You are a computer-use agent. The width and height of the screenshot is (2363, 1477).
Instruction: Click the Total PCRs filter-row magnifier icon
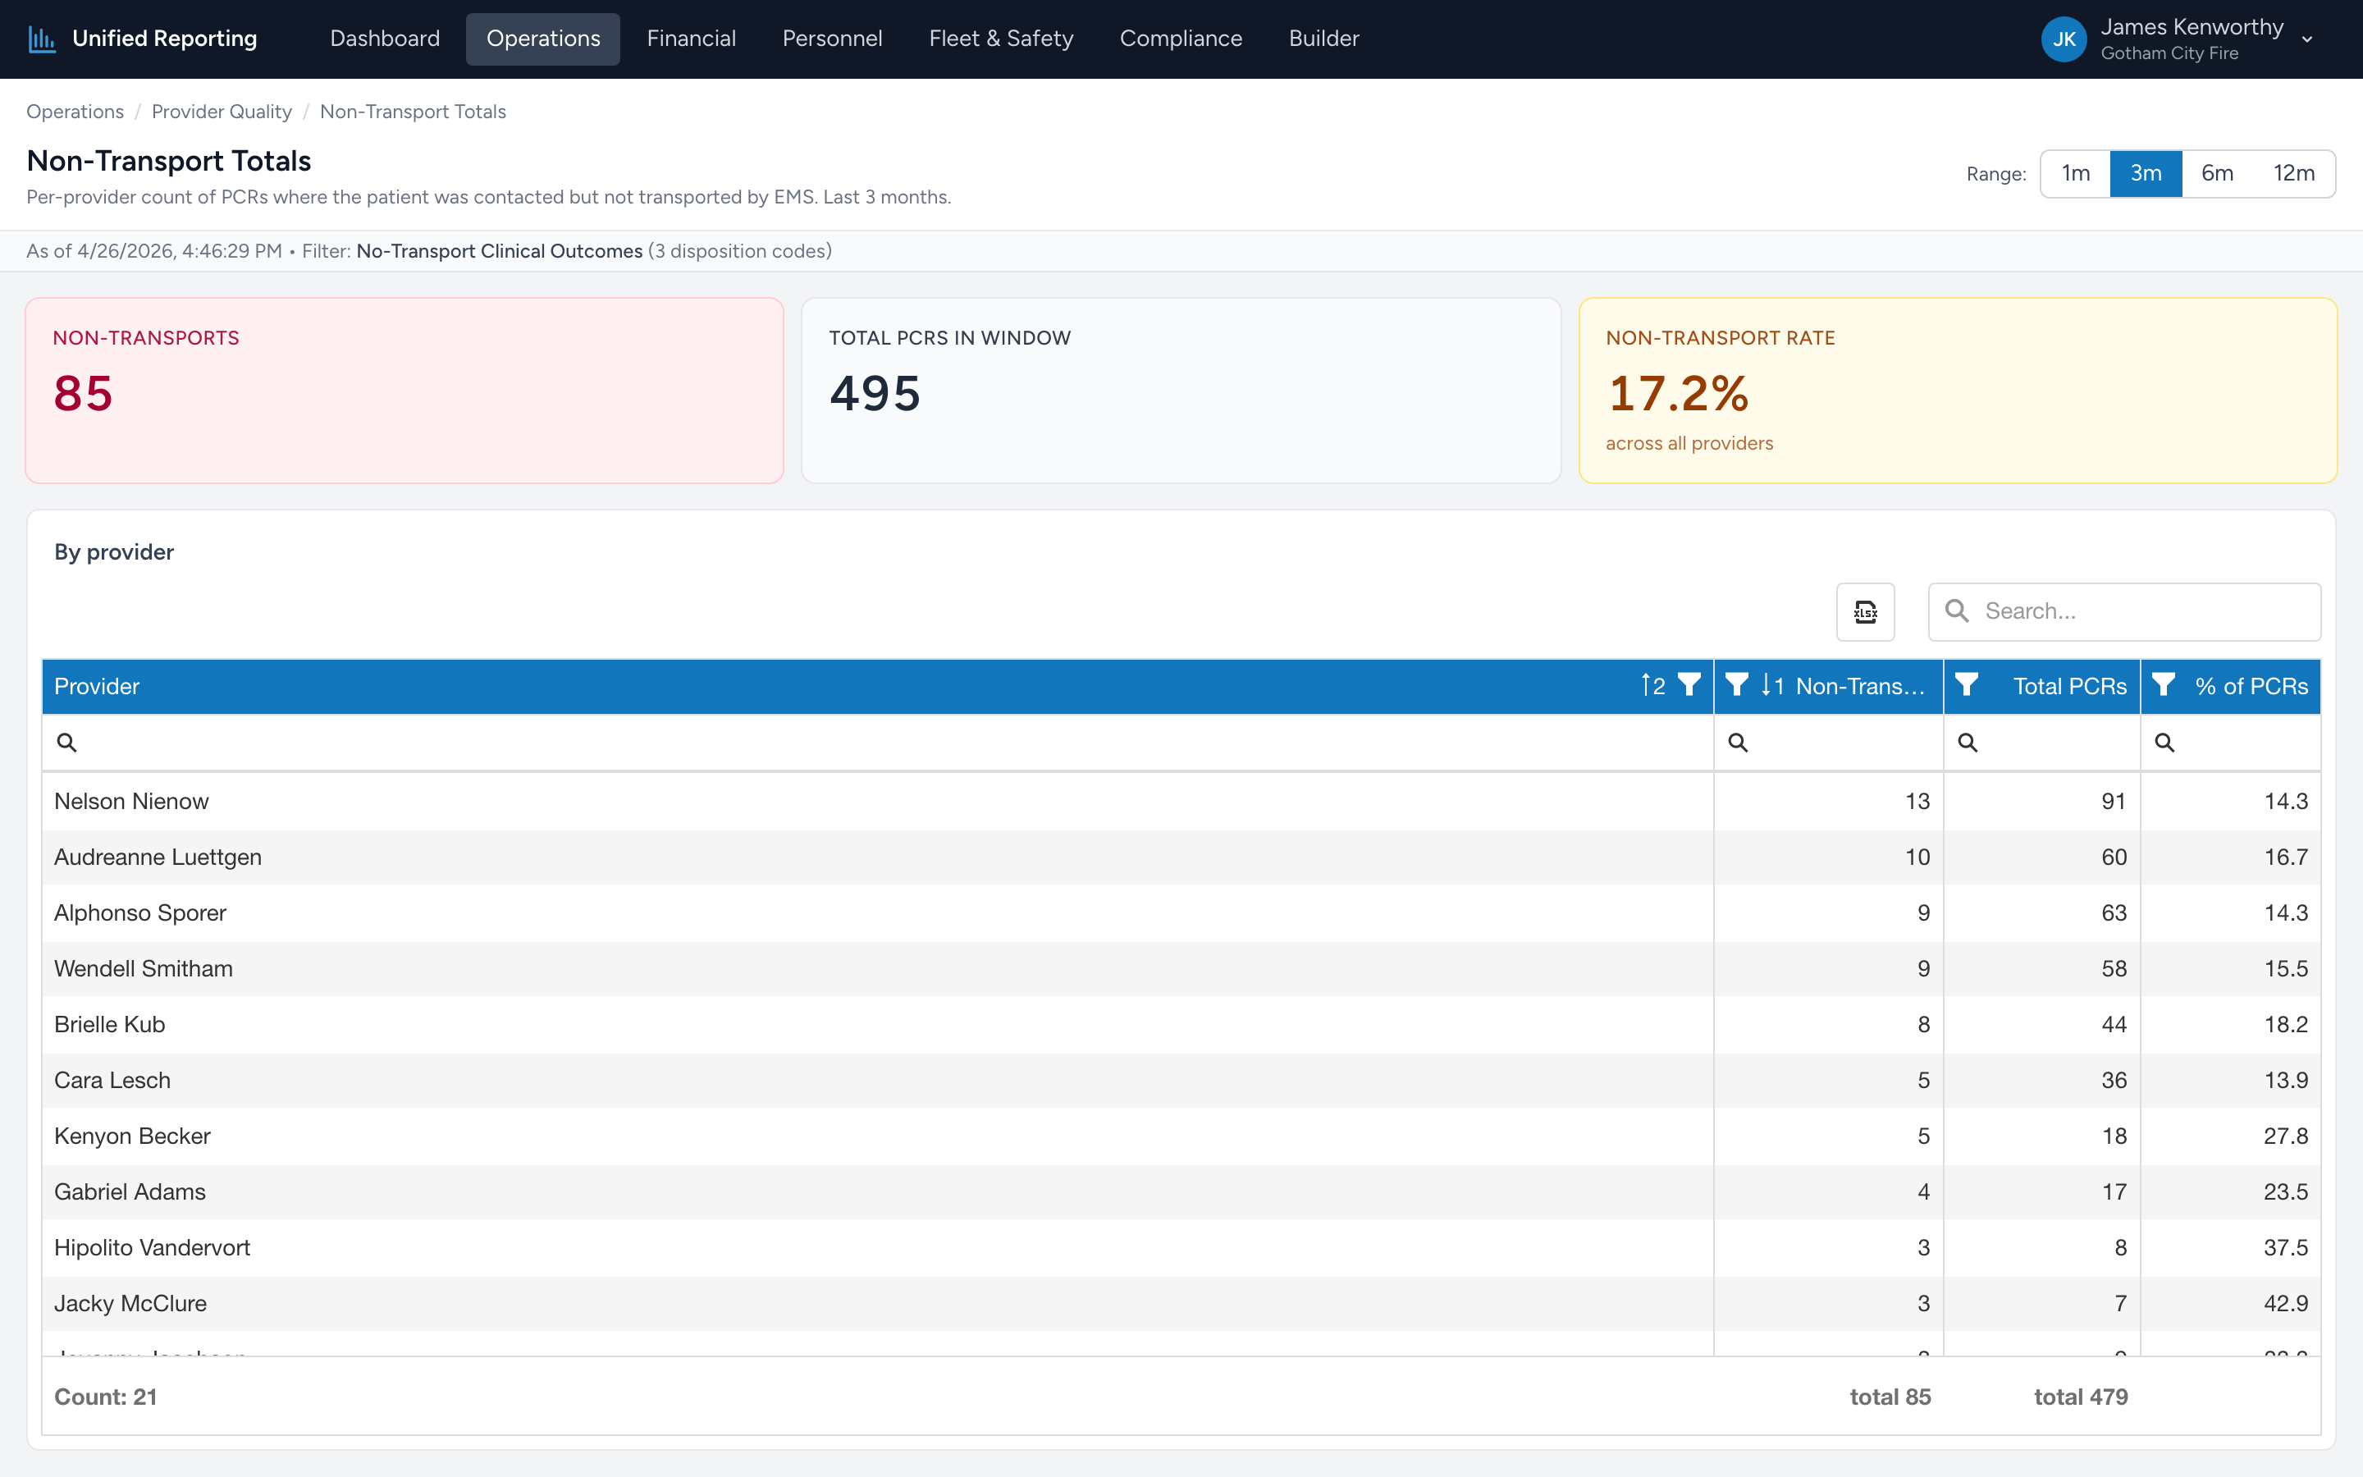tap(1968, 743)
